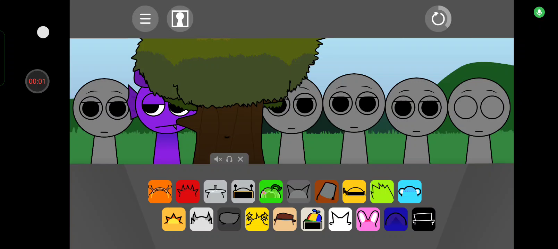This screenshot has width=558, height=249.
Task: Mute the purple character's sound
Action: click(218, 159)
